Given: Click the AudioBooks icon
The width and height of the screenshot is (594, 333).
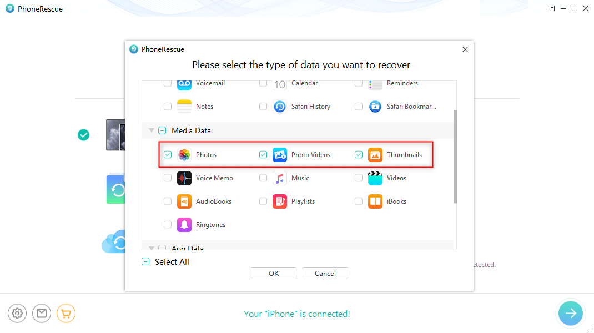Looking at the screenshot, I should coord(184,201).
